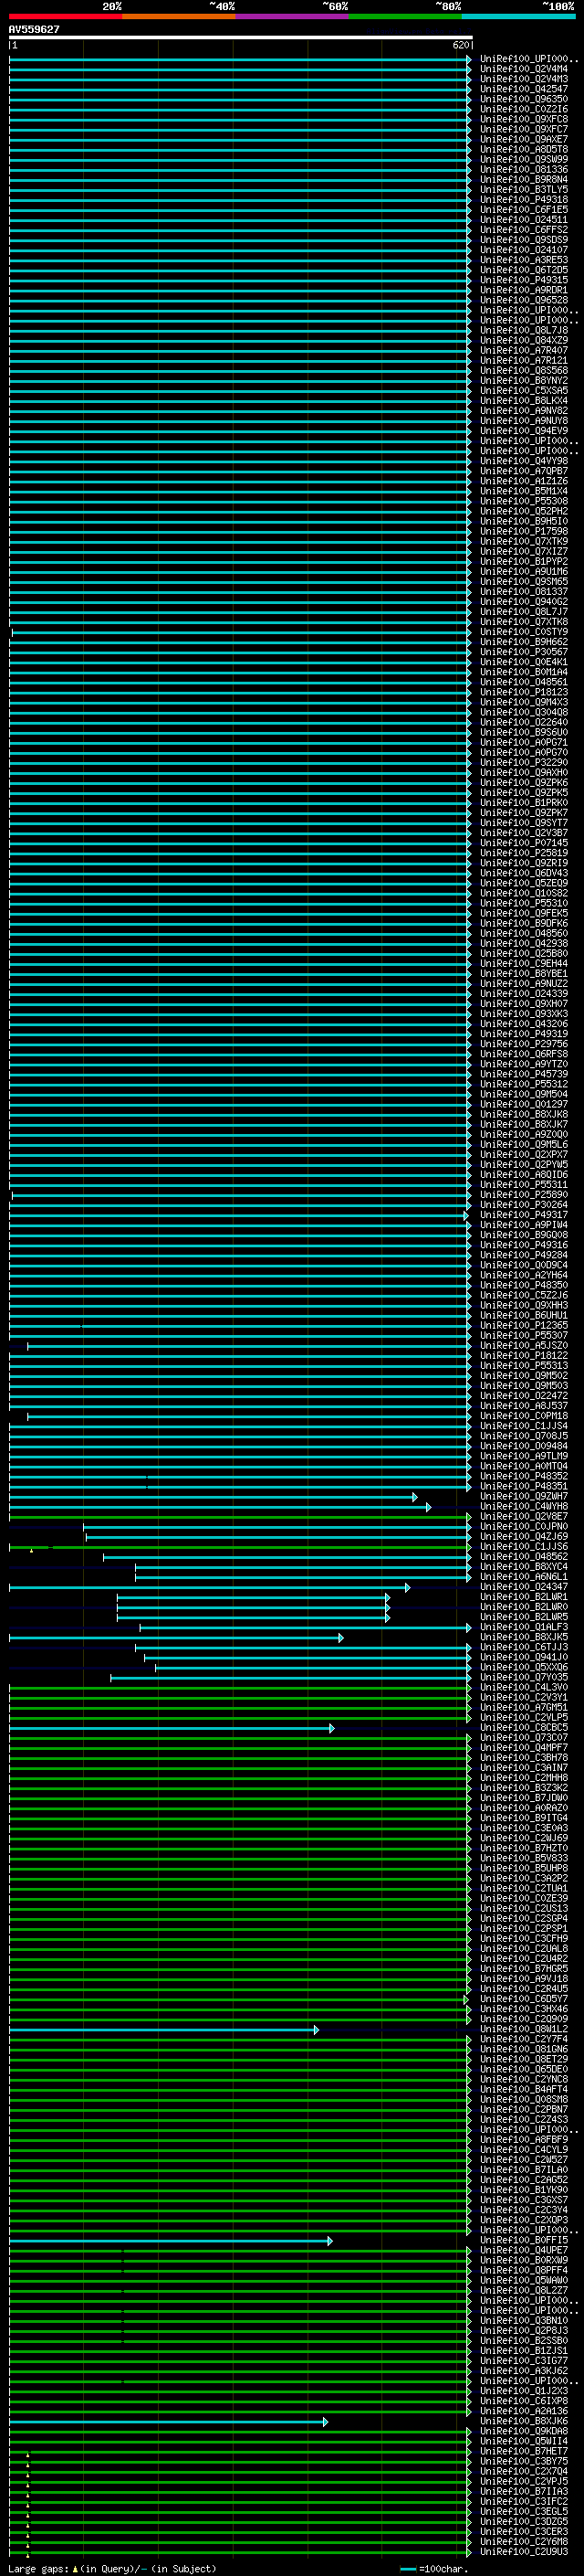Select hit label UniRef100_P18123
This screenshot has width=584, height=2576.
524,692
